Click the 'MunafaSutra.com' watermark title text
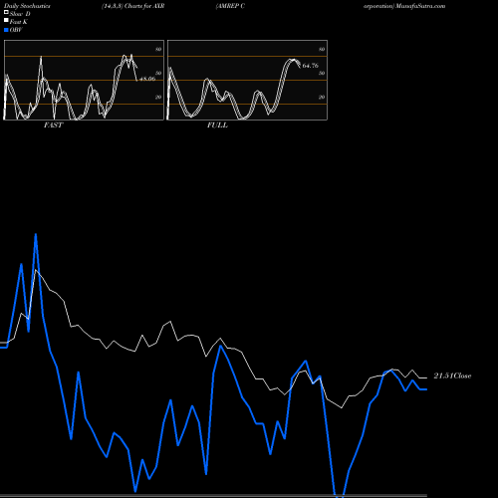Image resolution: width=498 pixels, height=498 pixels. 420,6
